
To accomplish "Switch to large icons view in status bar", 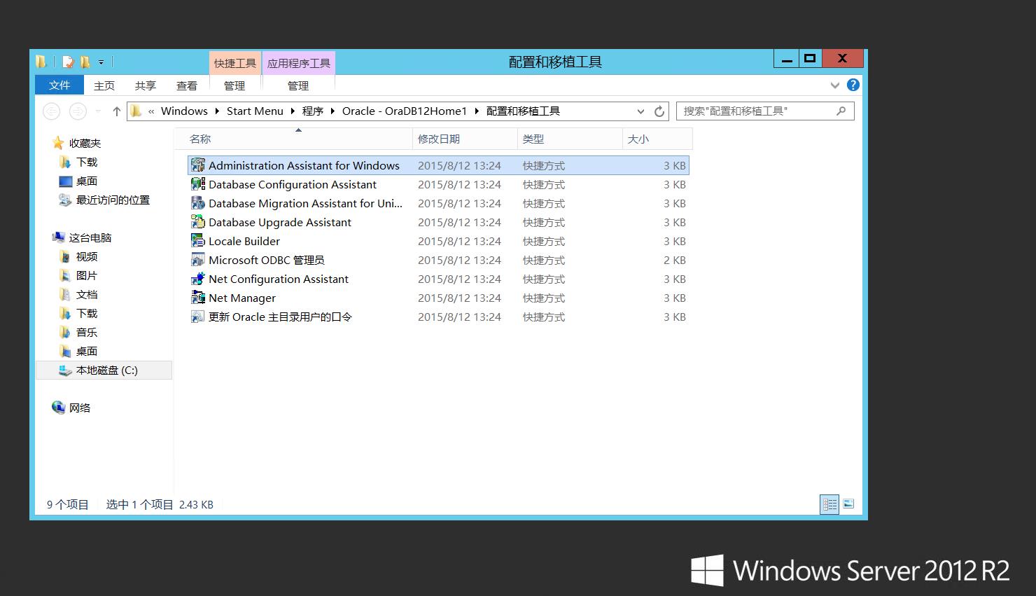I will [848, 504].
